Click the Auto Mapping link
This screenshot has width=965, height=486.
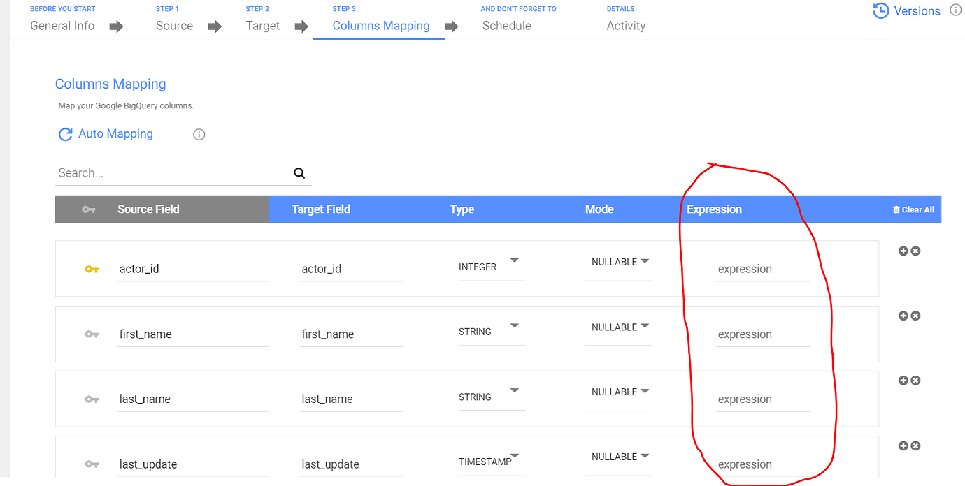(115, 133)
